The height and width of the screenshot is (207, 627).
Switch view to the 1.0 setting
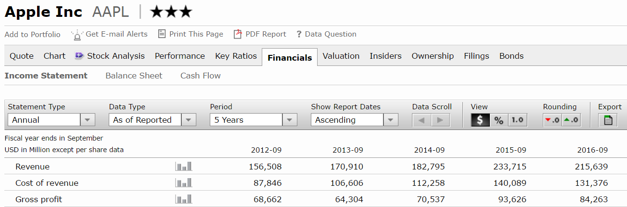click(x=518, y=120)
